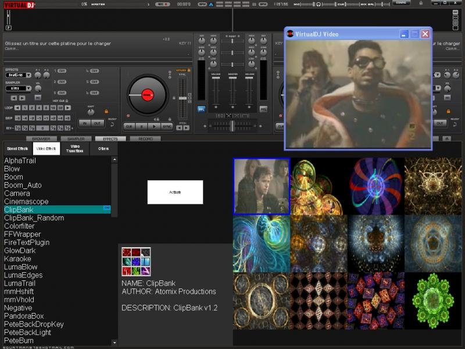Click the left deck turntable platter
Screen dimensions: 465x349
(x=148, y=95)
